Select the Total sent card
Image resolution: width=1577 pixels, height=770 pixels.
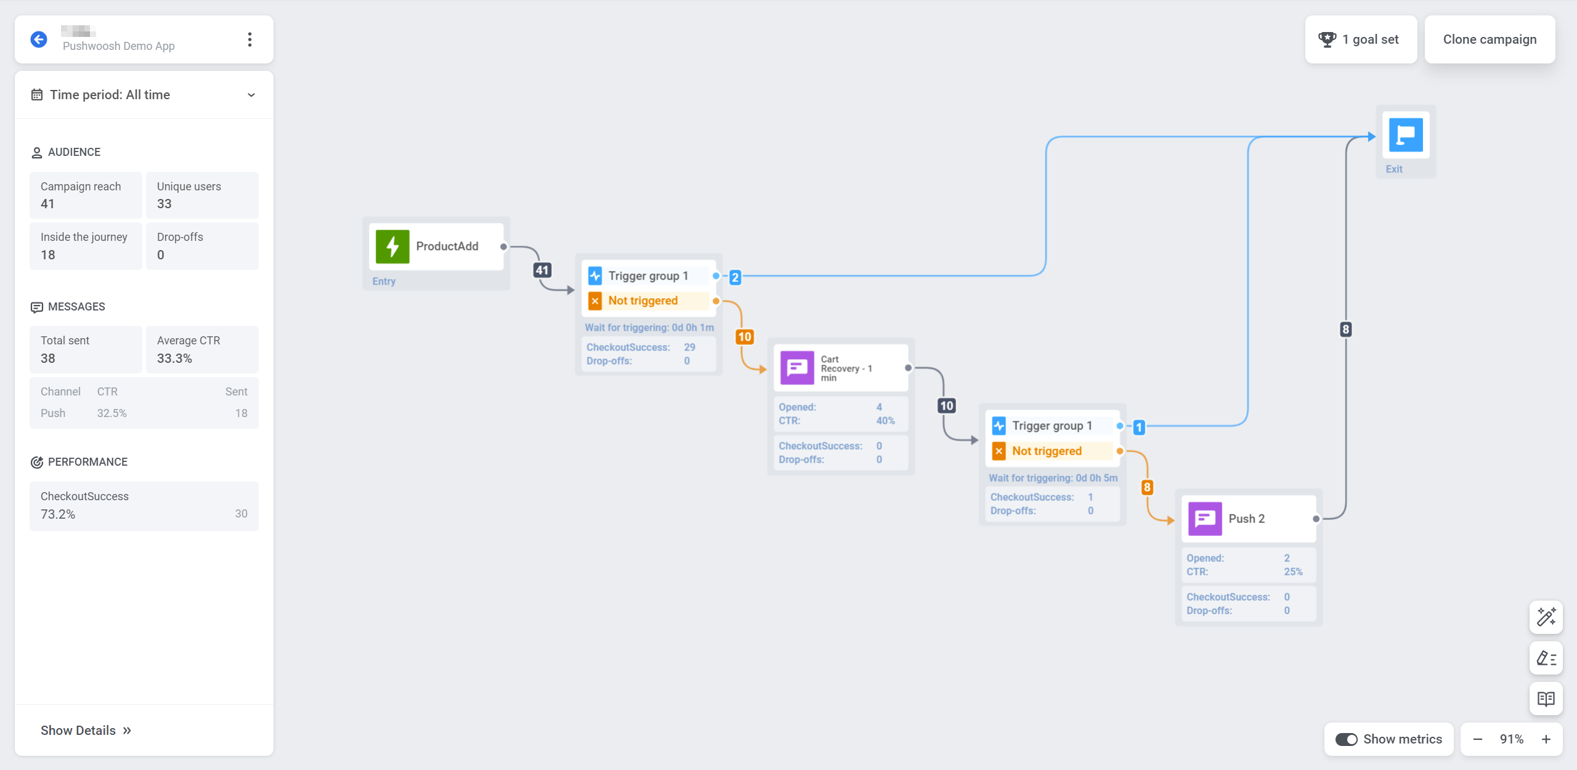(86, 349)
